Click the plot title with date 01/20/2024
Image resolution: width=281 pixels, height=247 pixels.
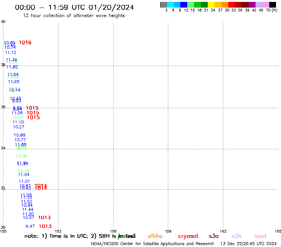(x=74, y=7)
